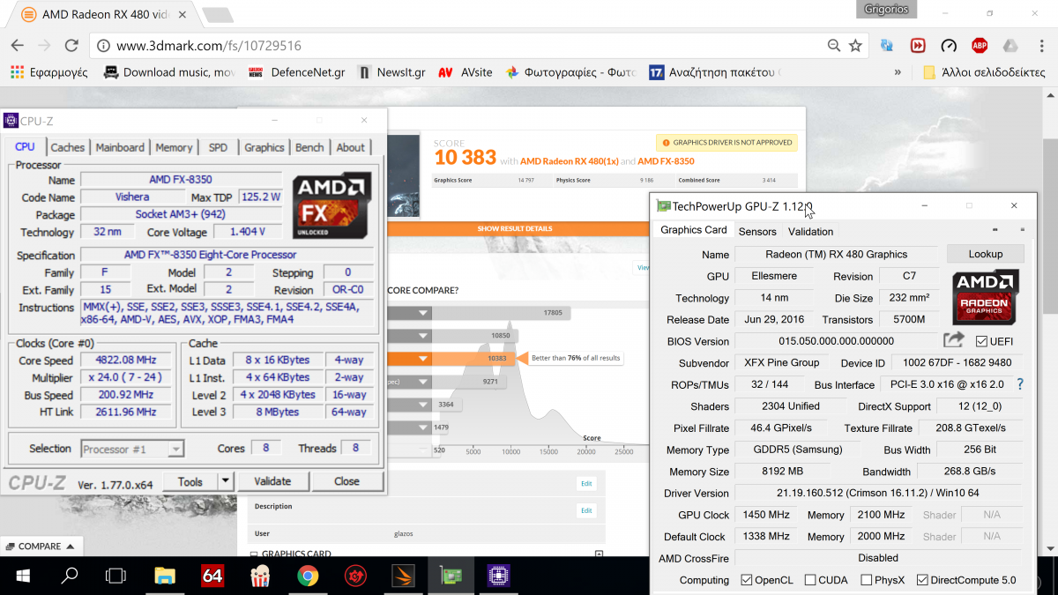Image resolution: width=1058 pixels, height=595 pixels.
Task: Switch to GPU-Z taskbar icon
Action: [x=451, y=576]
